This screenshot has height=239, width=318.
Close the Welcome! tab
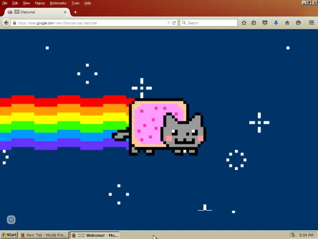[x=65, y=12]
